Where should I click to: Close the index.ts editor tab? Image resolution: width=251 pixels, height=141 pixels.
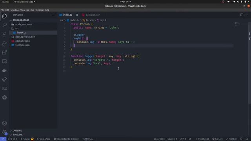77,15
